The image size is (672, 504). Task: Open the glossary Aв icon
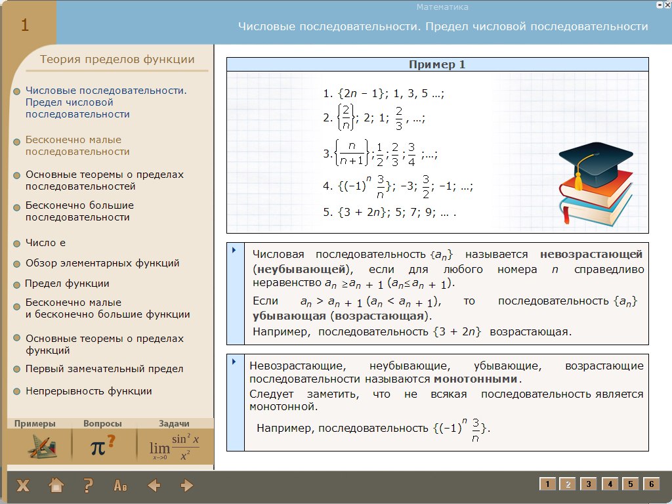(x=121, y=486)
